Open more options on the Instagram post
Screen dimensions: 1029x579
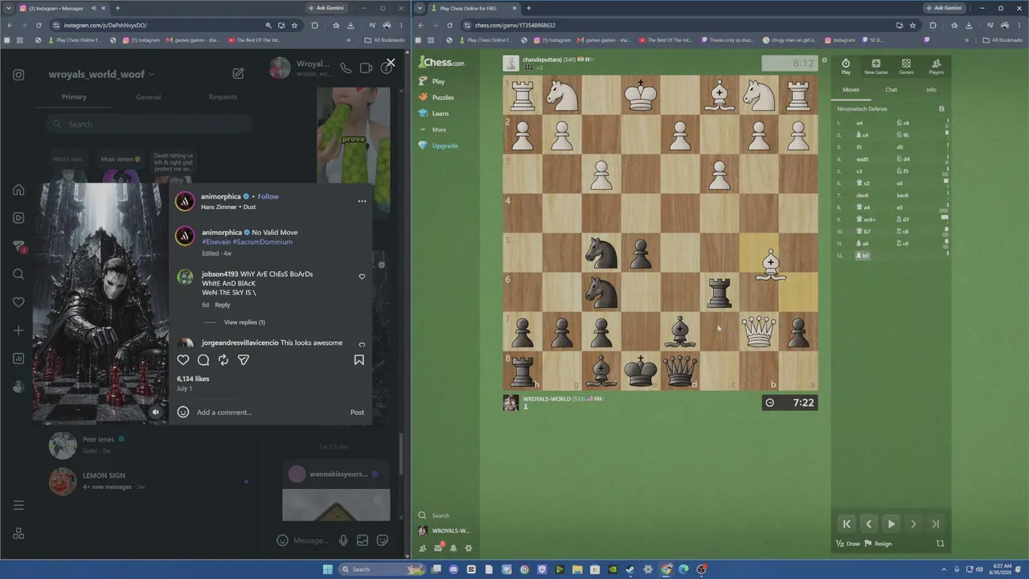pos(362,201)
